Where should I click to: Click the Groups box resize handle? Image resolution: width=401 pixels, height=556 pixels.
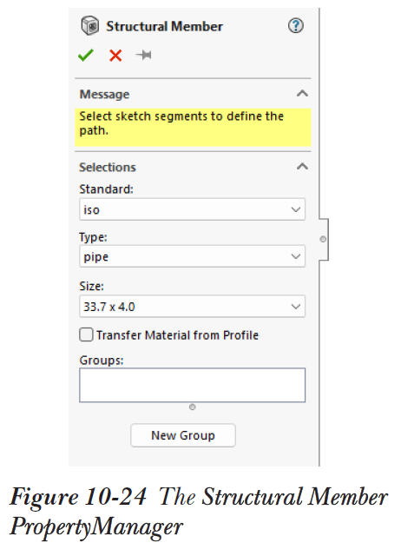[193, 407]
